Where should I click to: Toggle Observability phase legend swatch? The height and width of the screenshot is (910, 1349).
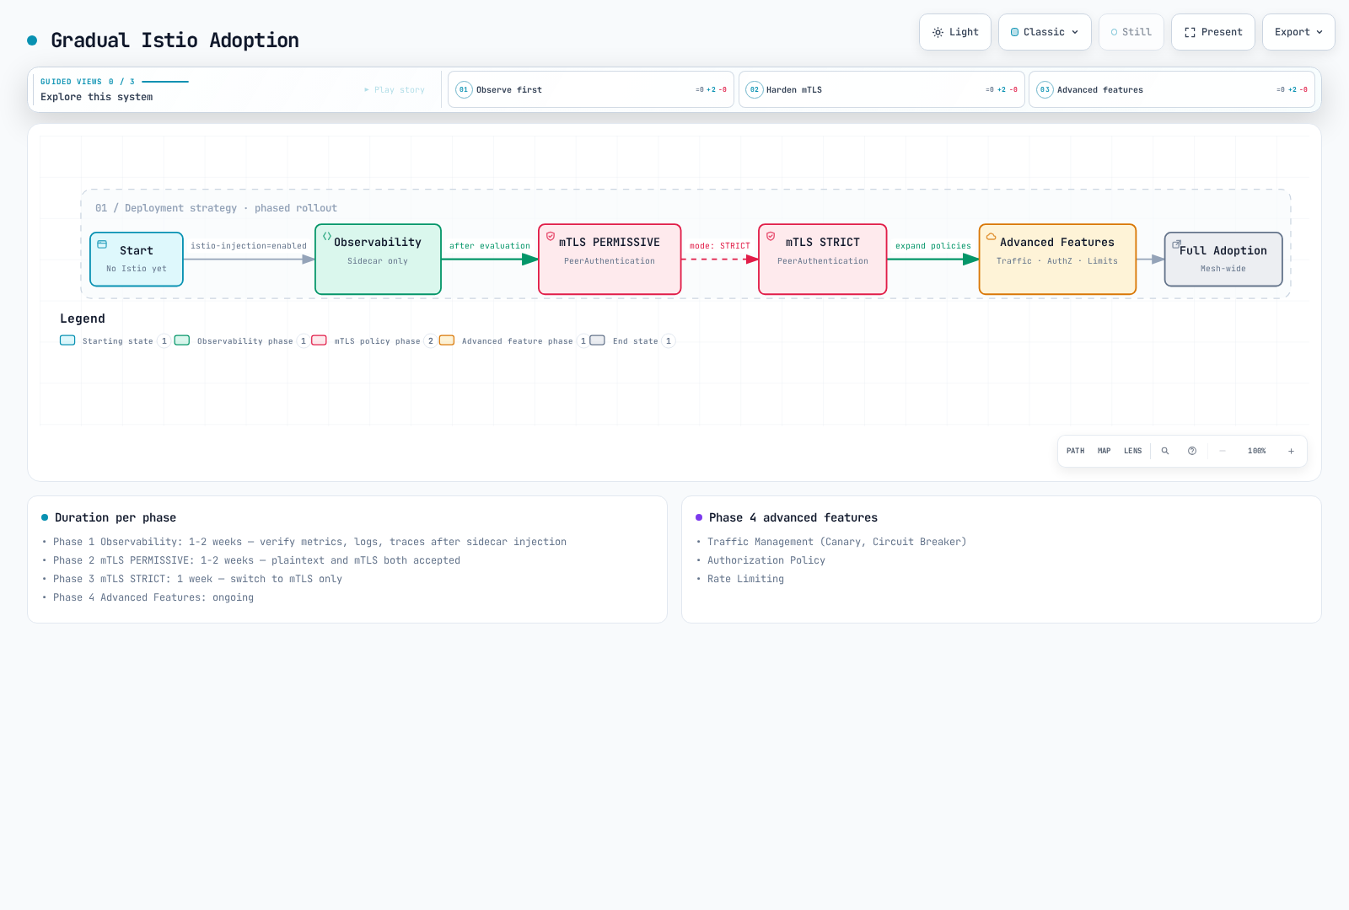pos(182,340)
